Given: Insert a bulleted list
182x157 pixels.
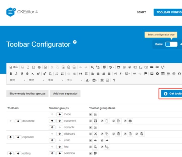Looking at the screenshot, I should [x=62, y=74].
